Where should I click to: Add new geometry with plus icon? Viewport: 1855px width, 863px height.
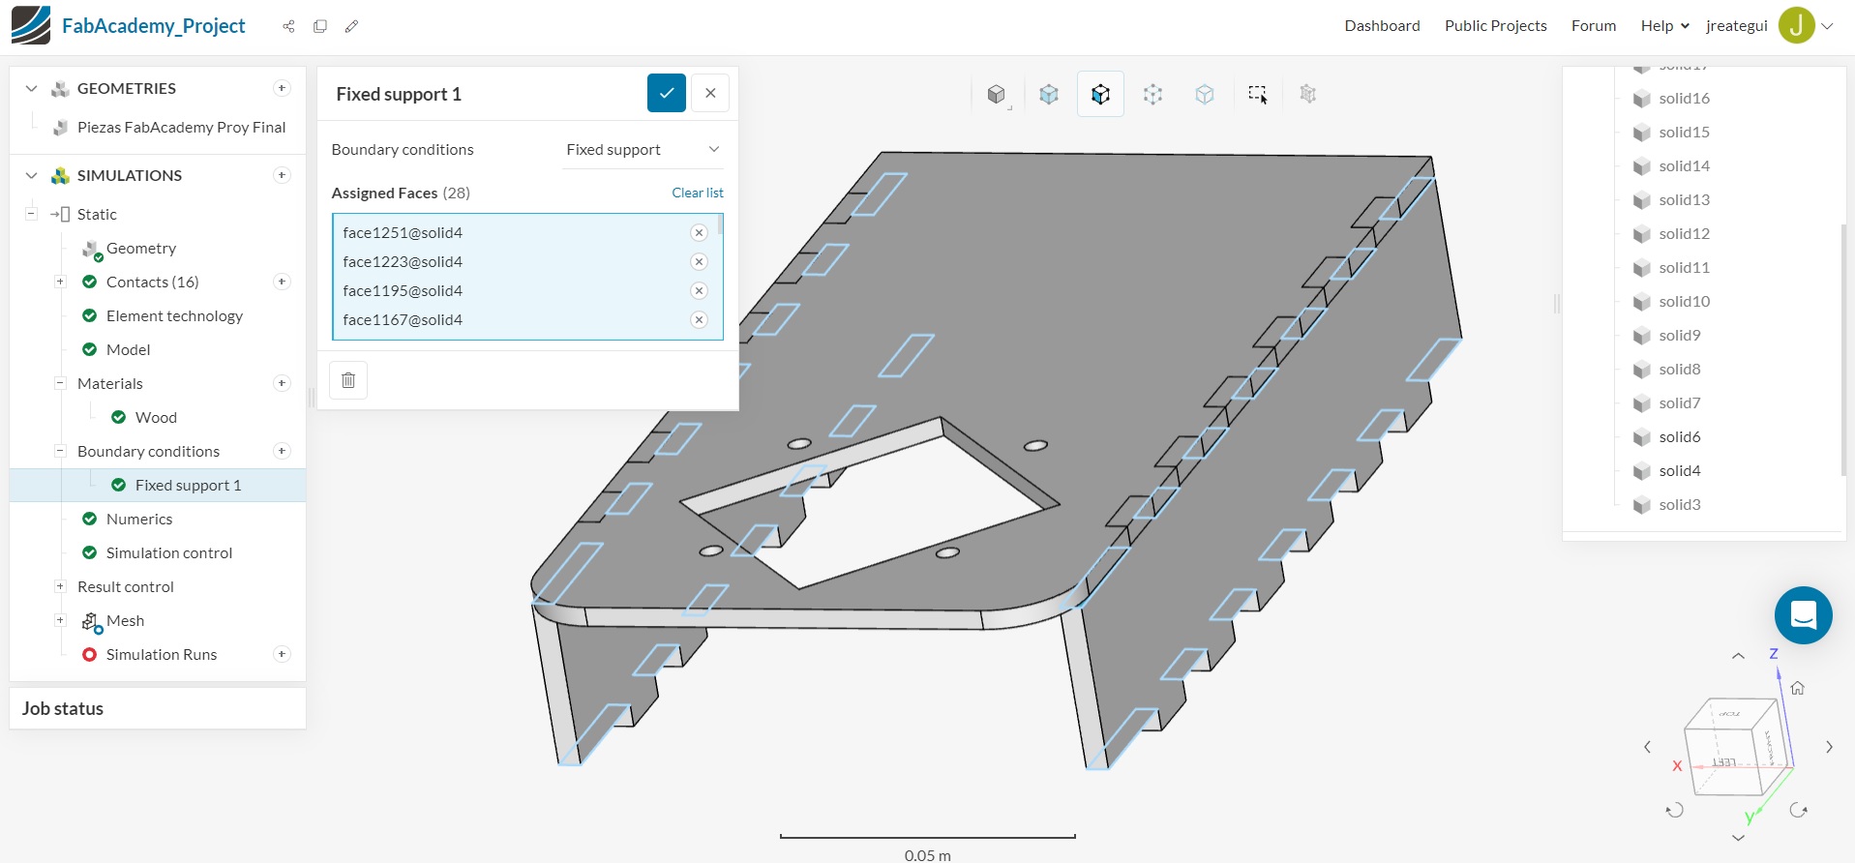(x=282, y=88)
